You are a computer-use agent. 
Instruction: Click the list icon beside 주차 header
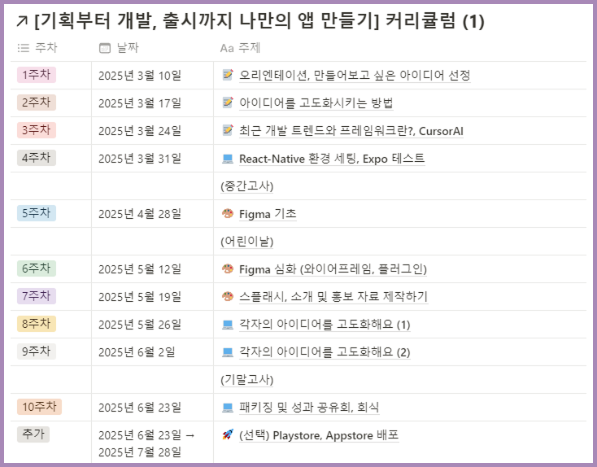point(24,48)
